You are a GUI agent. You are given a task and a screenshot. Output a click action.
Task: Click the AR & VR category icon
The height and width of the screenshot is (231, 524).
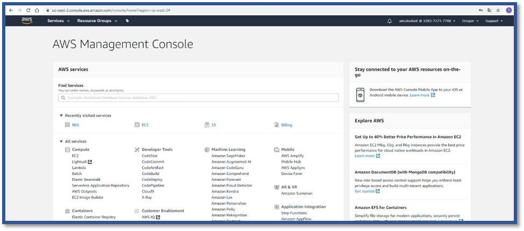click(x=277, y=187)
